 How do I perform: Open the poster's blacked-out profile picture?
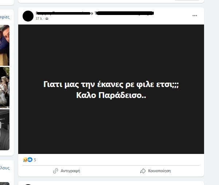pos(28,16)
